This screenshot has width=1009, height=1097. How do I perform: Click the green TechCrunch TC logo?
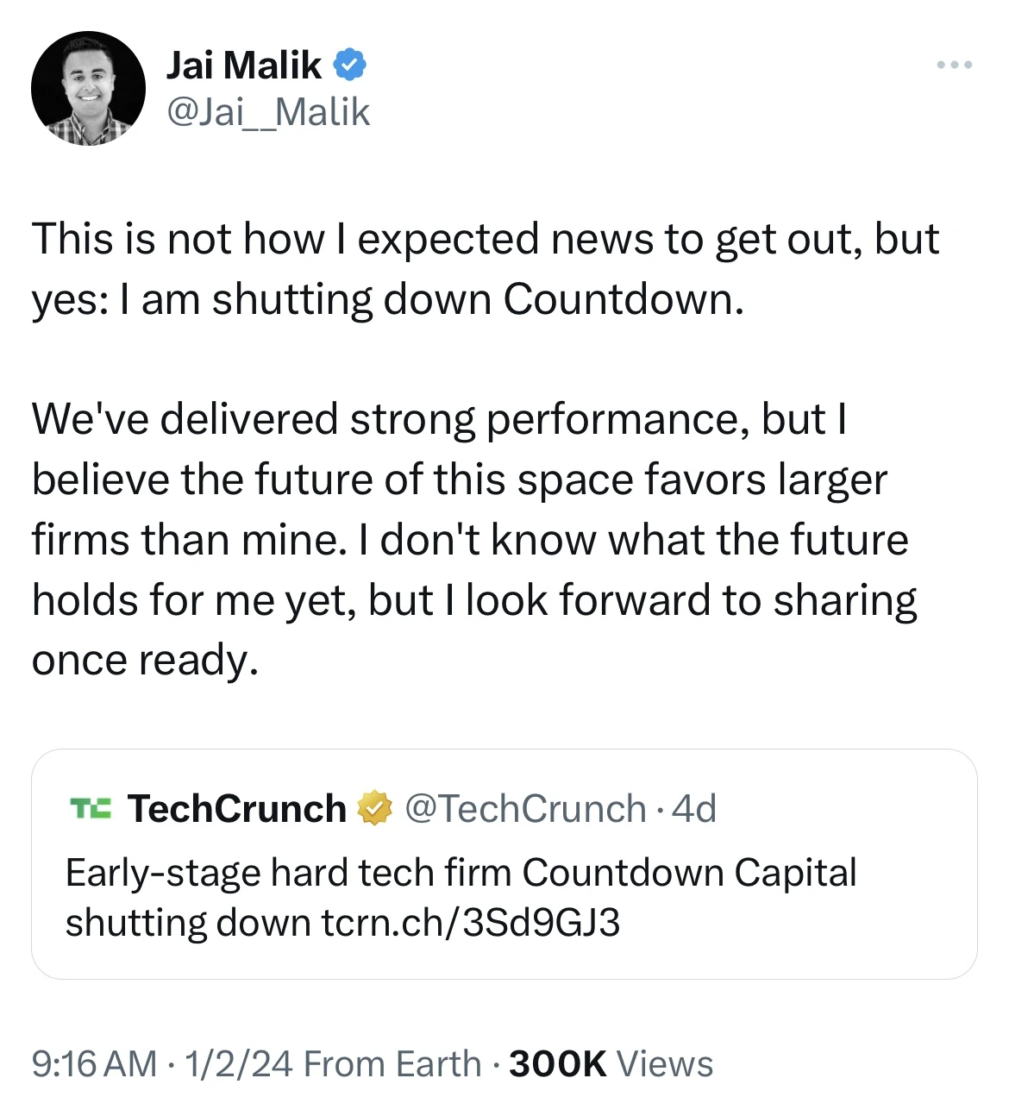click(90, 809)
